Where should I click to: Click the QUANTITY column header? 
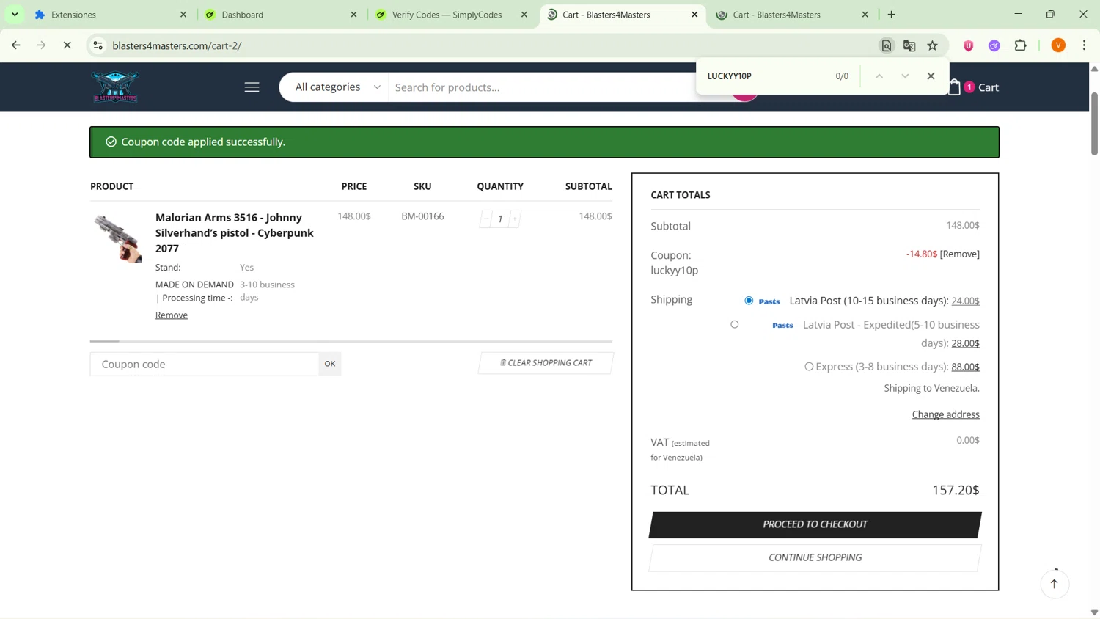[x=500, y=186]
